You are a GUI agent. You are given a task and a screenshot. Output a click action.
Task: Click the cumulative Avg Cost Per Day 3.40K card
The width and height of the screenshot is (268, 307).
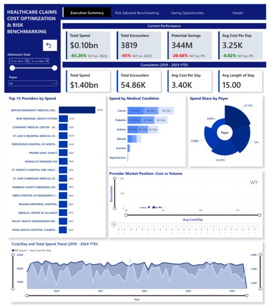190,81
